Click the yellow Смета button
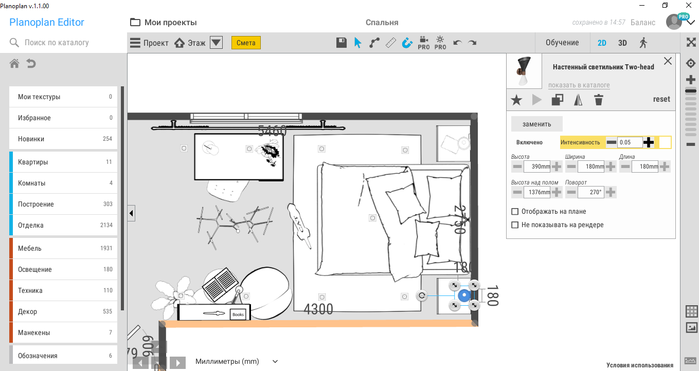The height and width of the screenshot is (371, 699). [x=246, y=43]
